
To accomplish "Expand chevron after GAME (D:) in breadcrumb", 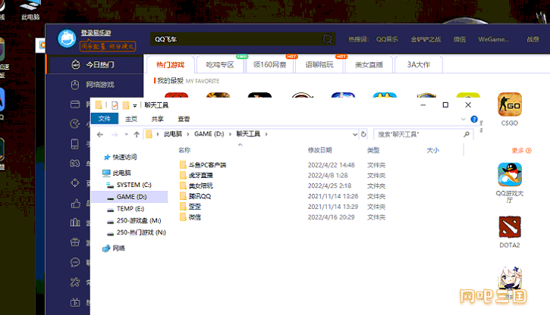I will (x=230, y=134).
